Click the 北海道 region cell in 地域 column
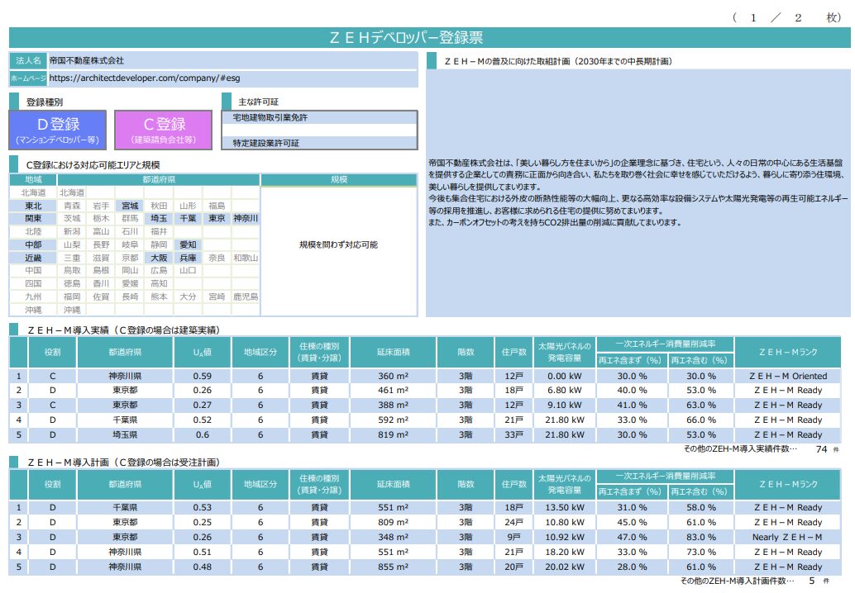 click(33, 192)
